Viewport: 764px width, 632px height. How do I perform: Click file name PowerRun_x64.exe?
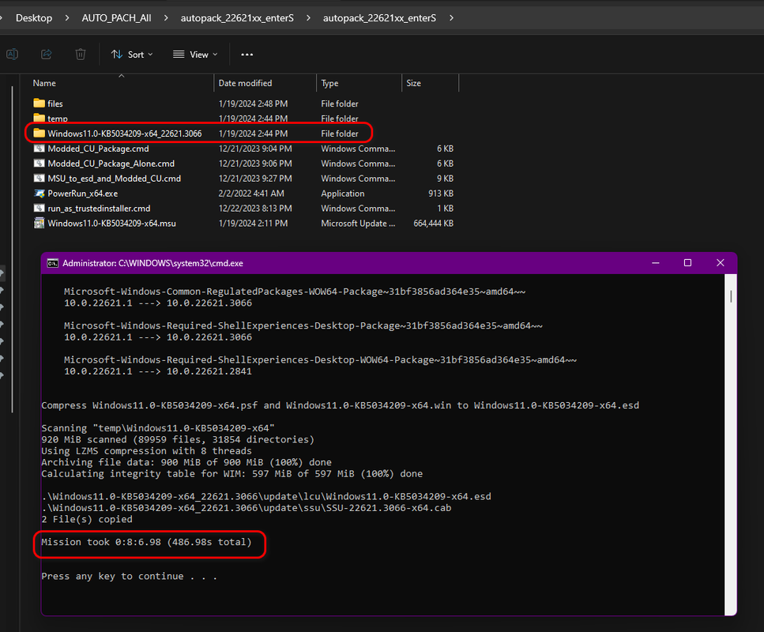(83, 194)
